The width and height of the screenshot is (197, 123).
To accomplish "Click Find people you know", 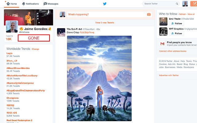I will point(179,42).
